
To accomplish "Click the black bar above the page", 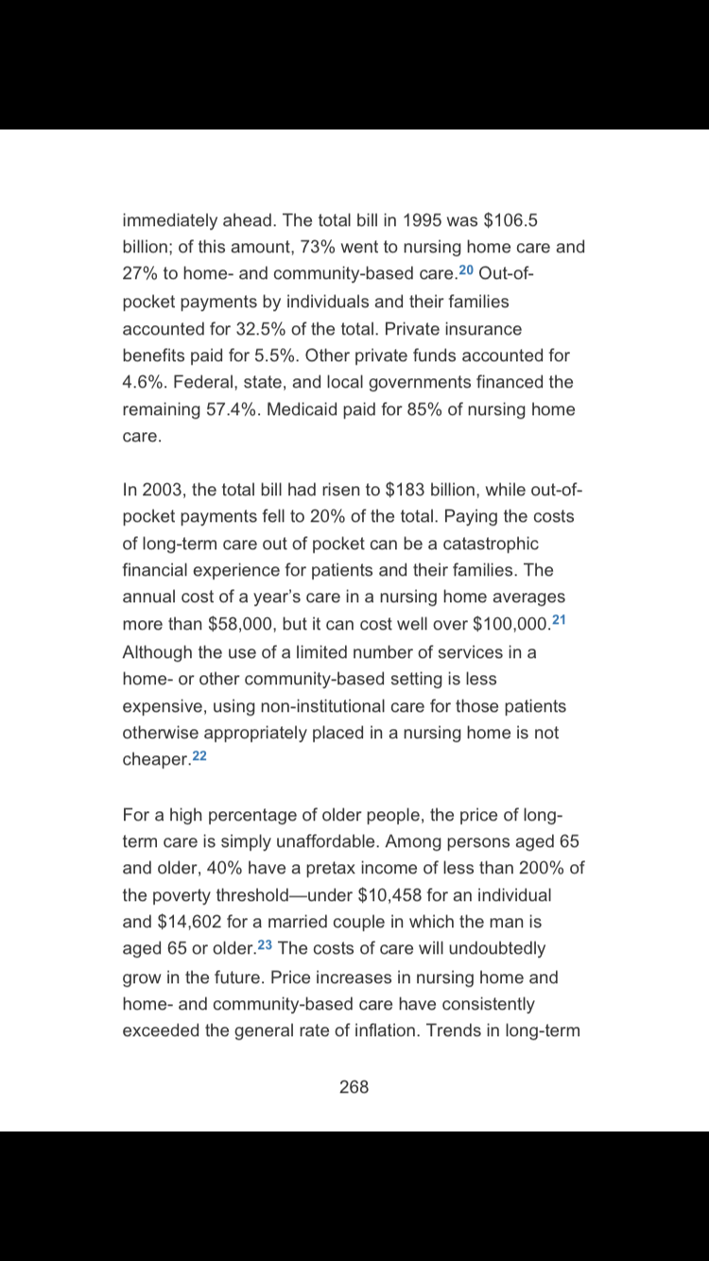I will point(354,64).
